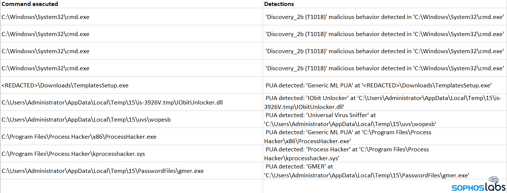The height and width of the screenshot is (193, 507).
Task: Click the third cmd.exe command cell
Action: [45, 51]
